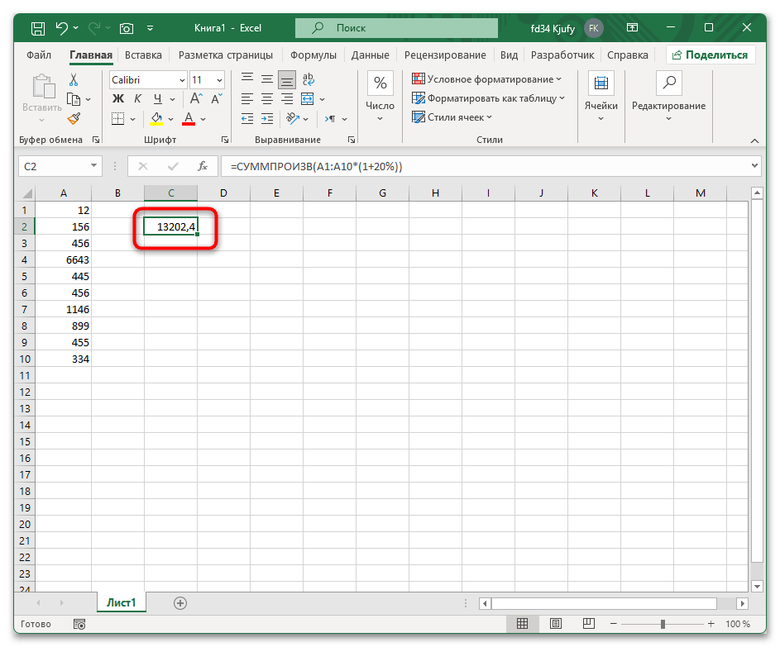Open Форматировать как таблицу menu
Screen dimensions: 780x647
point(488,98)
